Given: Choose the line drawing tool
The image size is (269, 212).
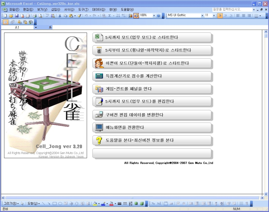Looking at the screenshot, I should point(43,203).
